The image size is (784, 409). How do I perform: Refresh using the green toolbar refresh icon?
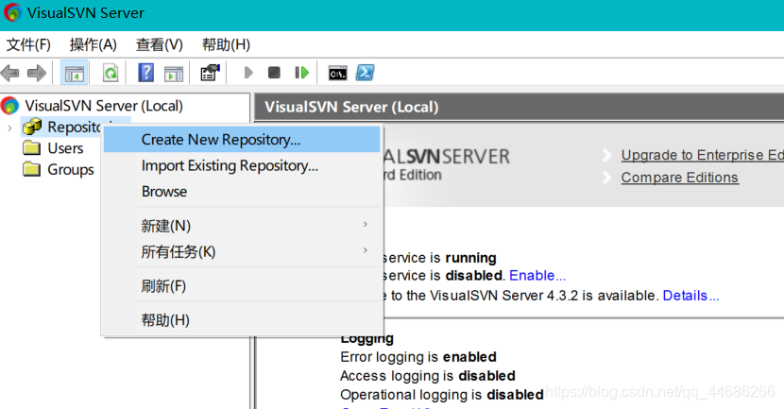coord(111,74)
